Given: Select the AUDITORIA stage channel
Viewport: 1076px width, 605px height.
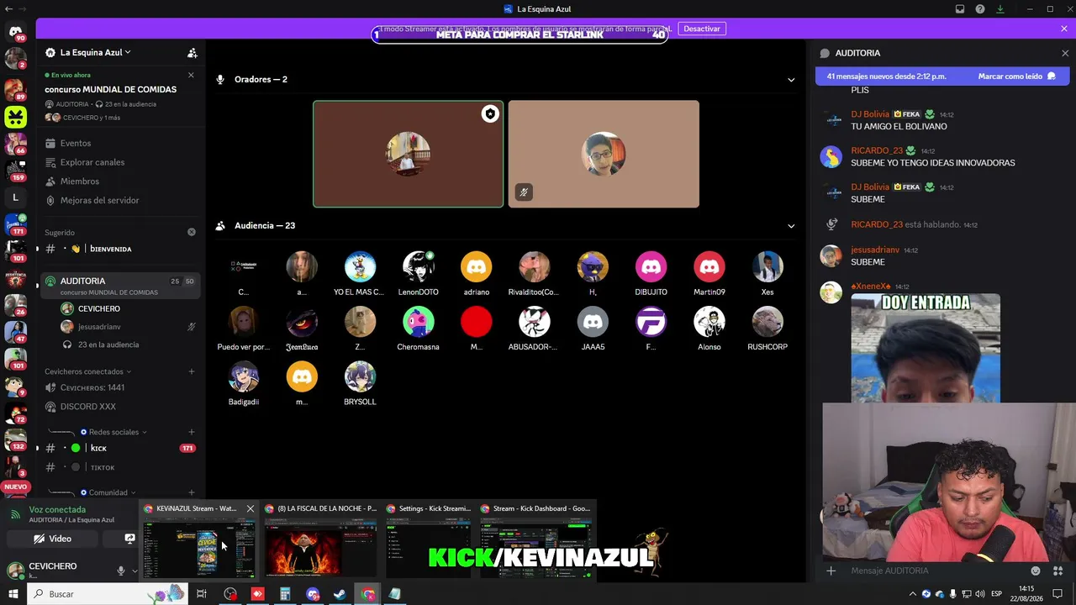Looking at the screenshot, I should tap(119, 286).
